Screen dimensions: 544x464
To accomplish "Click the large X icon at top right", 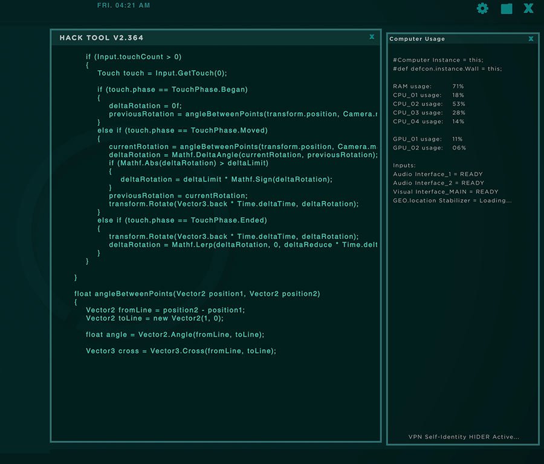I will coord(528,8).
